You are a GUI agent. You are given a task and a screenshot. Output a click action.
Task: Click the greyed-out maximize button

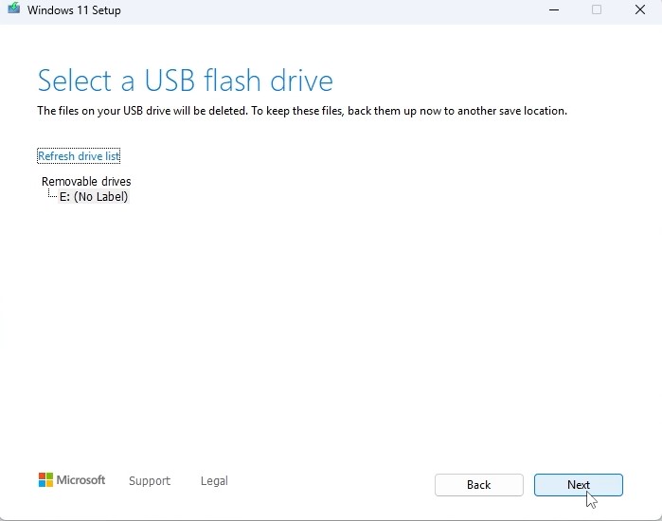click(x=597, y=10)
